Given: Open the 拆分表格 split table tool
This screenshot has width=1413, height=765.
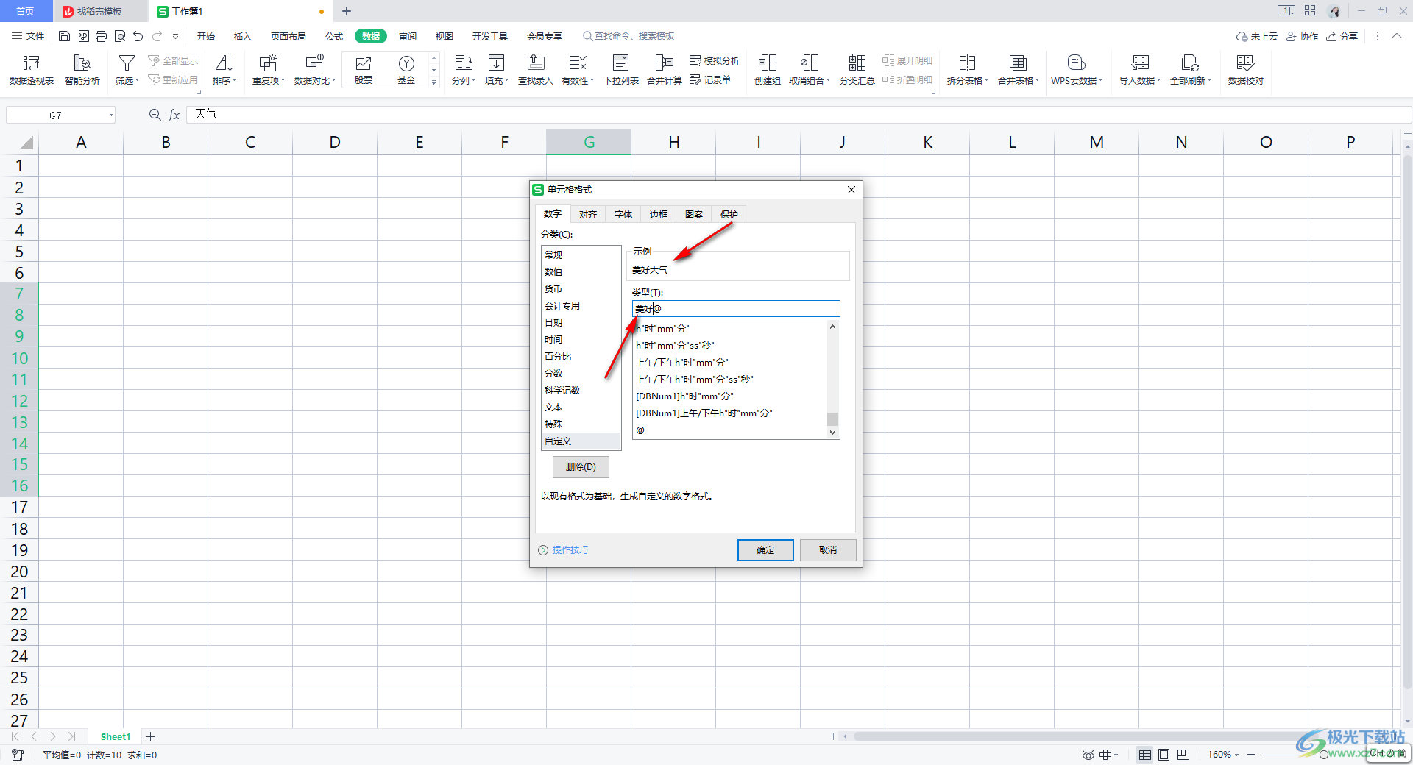Looking at the screenshot, I should pyautogui.click(x=967, y=70).
